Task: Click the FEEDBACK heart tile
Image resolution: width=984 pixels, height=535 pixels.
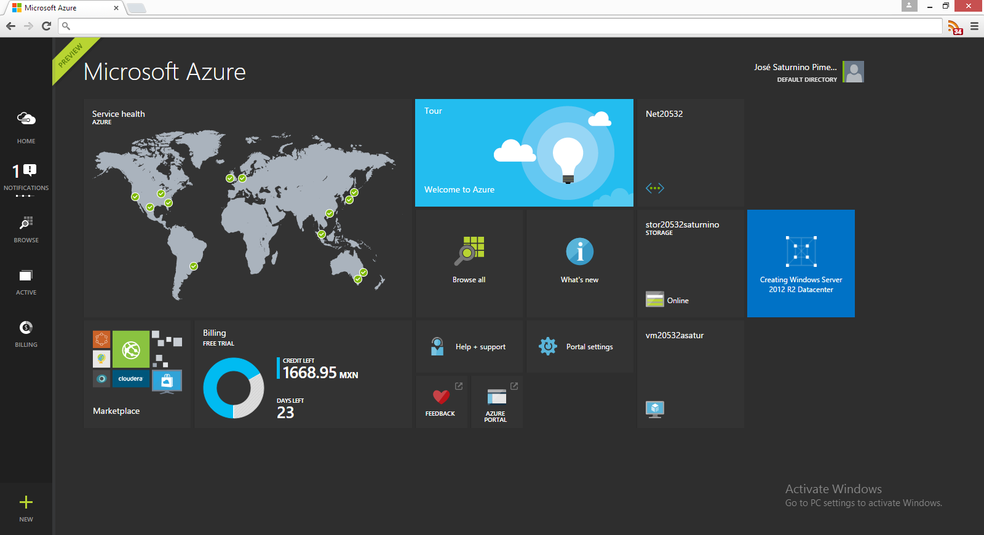Action: click(441, 402)
